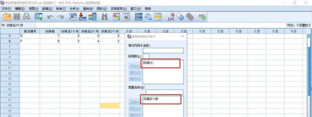The height and width of the screenshot is (117, 312).
Task: Select row header 5
Action: click(10, 36)
